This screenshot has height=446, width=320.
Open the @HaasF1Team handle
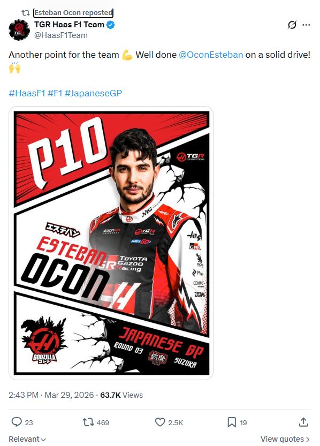click(x=61, y=35)
